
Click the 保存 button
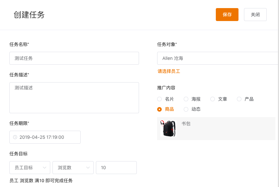[x=227, y=15]
